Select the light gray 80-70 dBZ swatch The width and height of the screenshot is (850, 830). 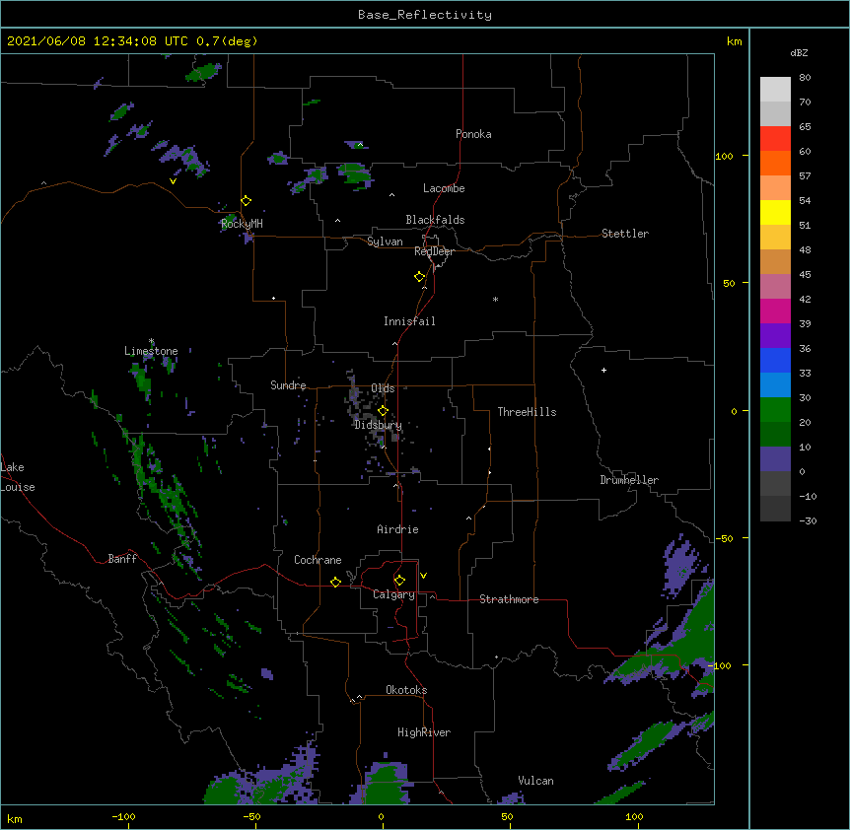[x=775, y=90]
